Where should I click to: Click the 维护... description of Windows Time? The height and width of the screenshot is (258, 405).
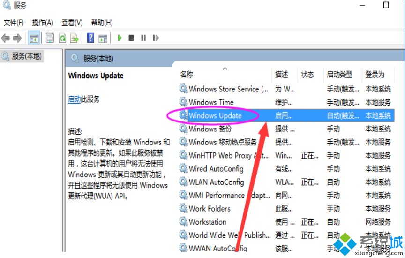pyautogui.click(x=284, y=102)
